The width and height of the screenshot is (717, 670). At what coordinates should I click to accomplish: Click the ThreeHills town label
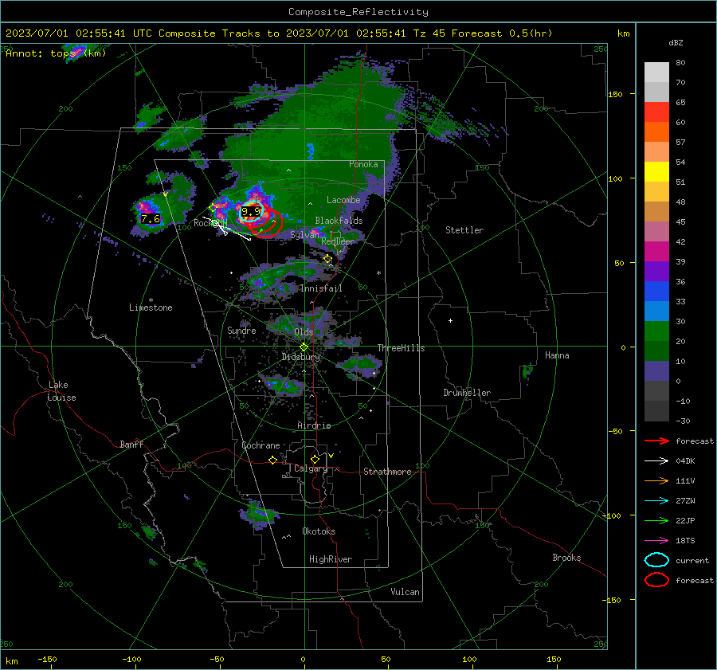point(401,348)
